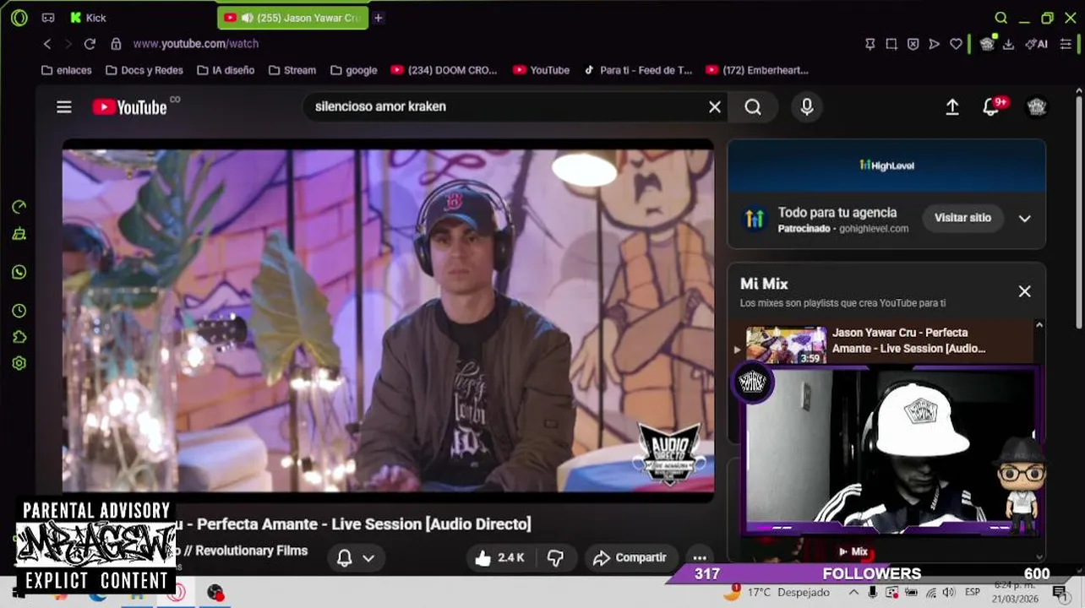Image resolution: width=1085 pixels, height=608 pixels.
Task: Open the subscription bell notification dropdown
Action: pyautogui.click(x=356, y=558)
